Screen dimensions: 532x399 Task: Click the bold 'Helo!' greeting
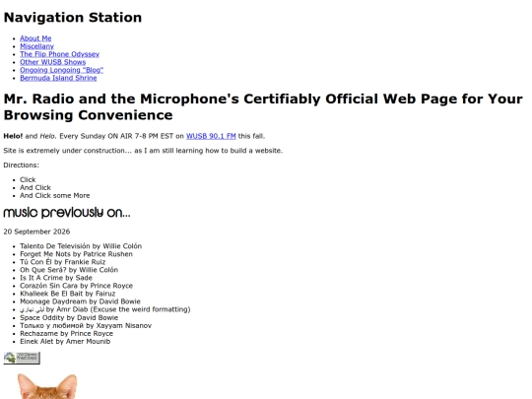13,136
